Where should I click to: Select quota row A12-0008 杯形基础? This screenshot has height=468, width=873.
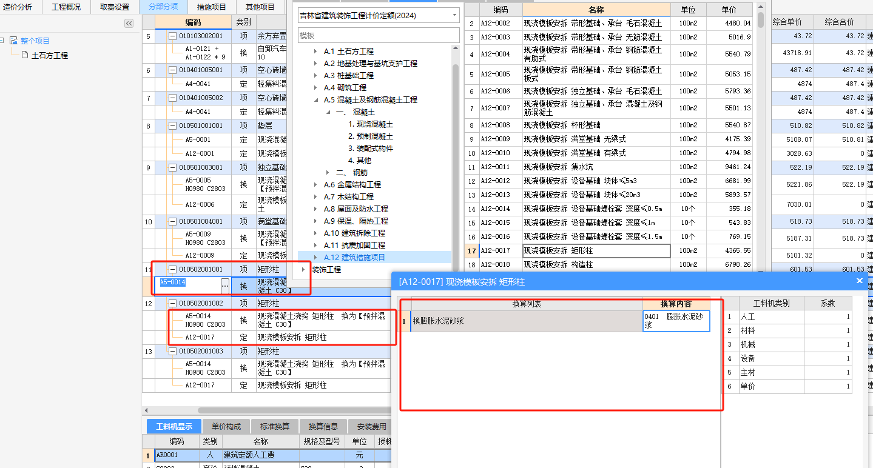(x=610, y=125)
